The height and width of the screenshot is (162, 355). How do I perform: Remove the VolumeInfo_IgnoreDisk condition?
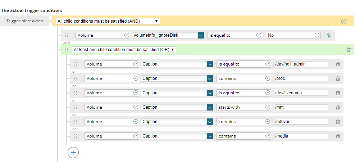(329, 35)
